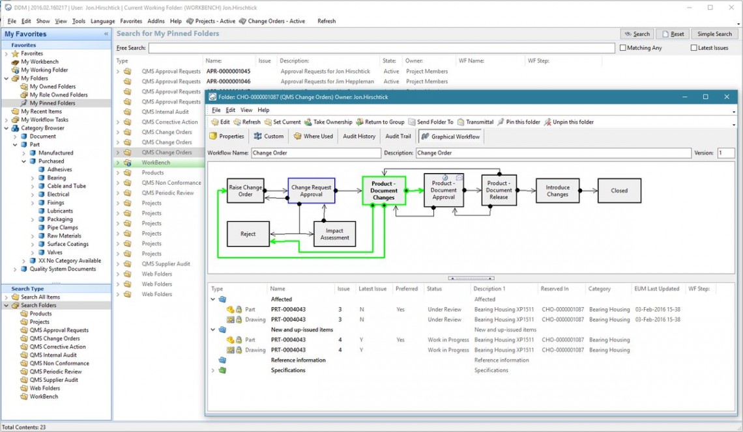Expand the Favorites tree node
Screen dimensions: 743x432
point(7,53)
